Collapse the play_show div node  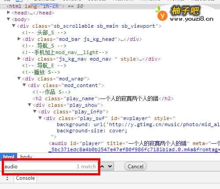(29, 105)
